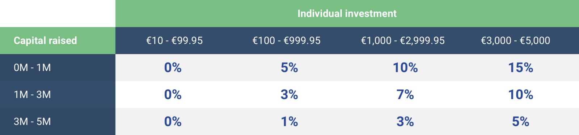Click the Individual investment header

coord(347,14)
